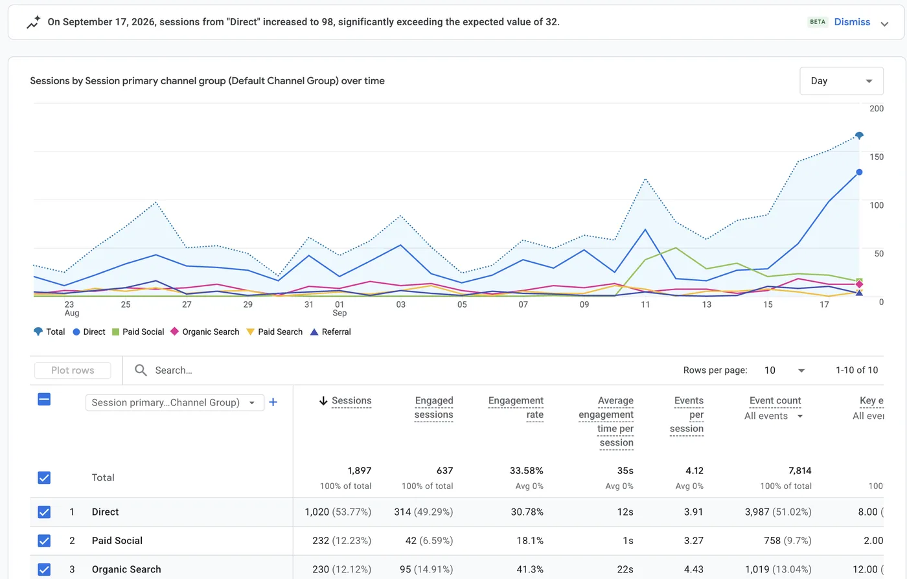Dismiss the Direct sessions insight
This screenshot has width=907, height=579.
coord(852,22)
